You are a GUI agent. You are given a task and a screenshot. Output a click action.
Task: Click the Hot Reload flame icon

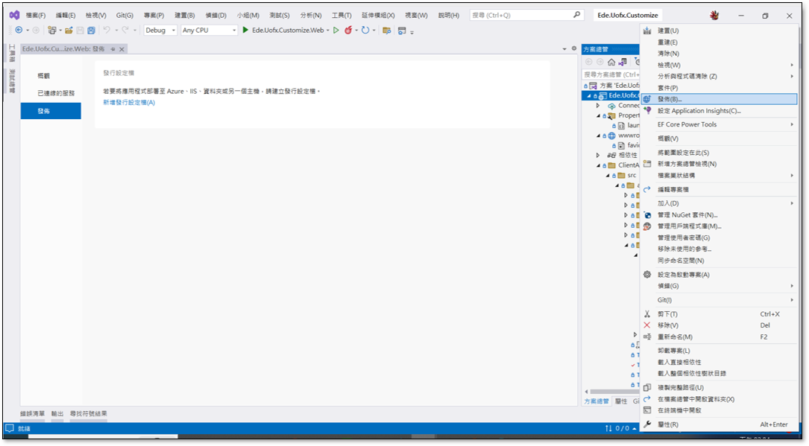(348, 31)
